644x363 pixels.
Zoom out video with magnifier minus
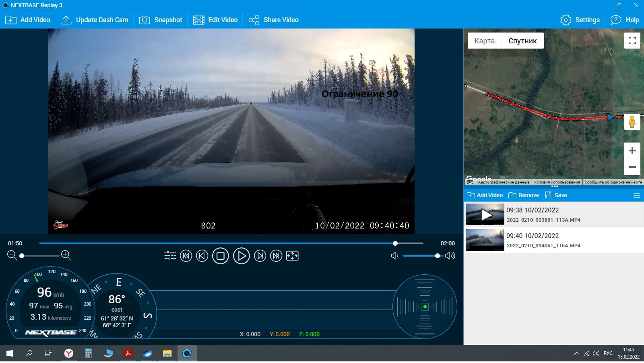[12, 255]
